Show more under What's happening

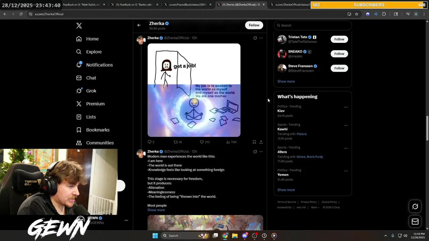(x=286, y=190)
